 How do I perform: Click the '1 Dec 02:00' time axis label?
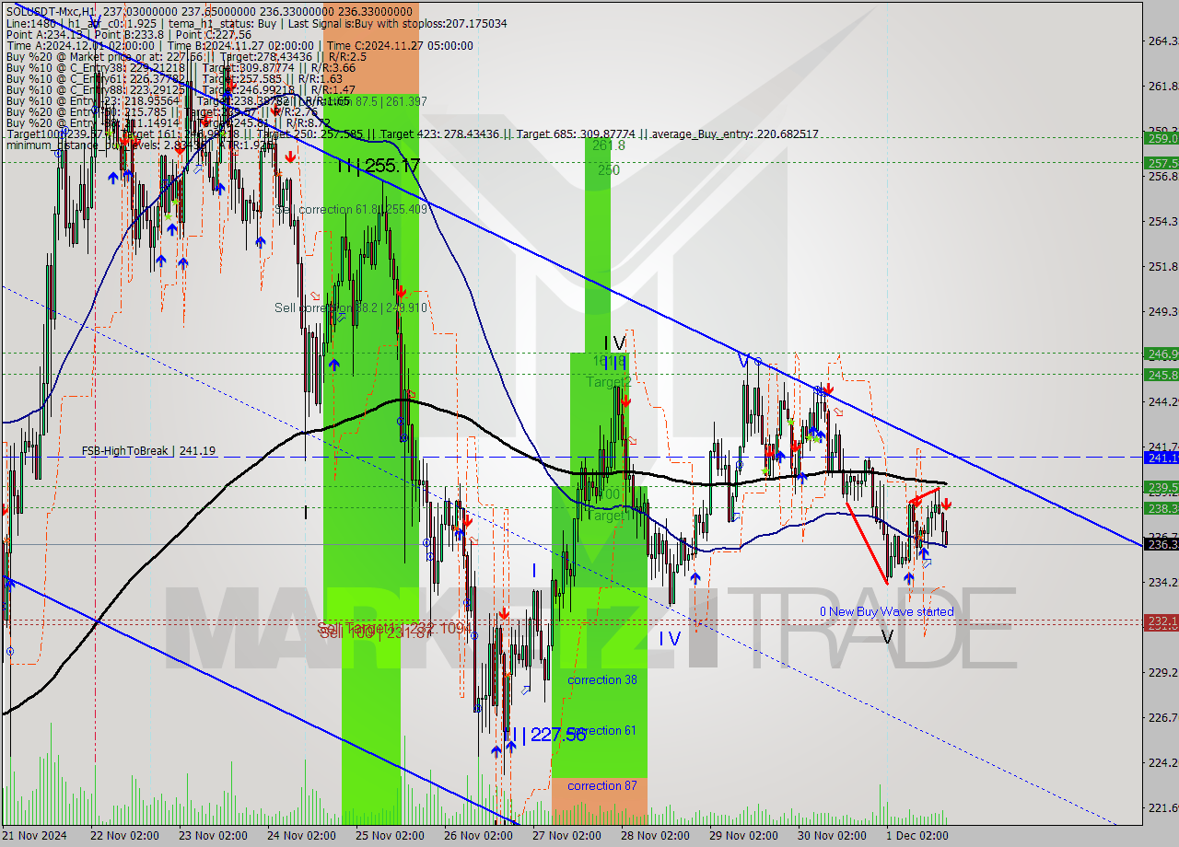916,836
